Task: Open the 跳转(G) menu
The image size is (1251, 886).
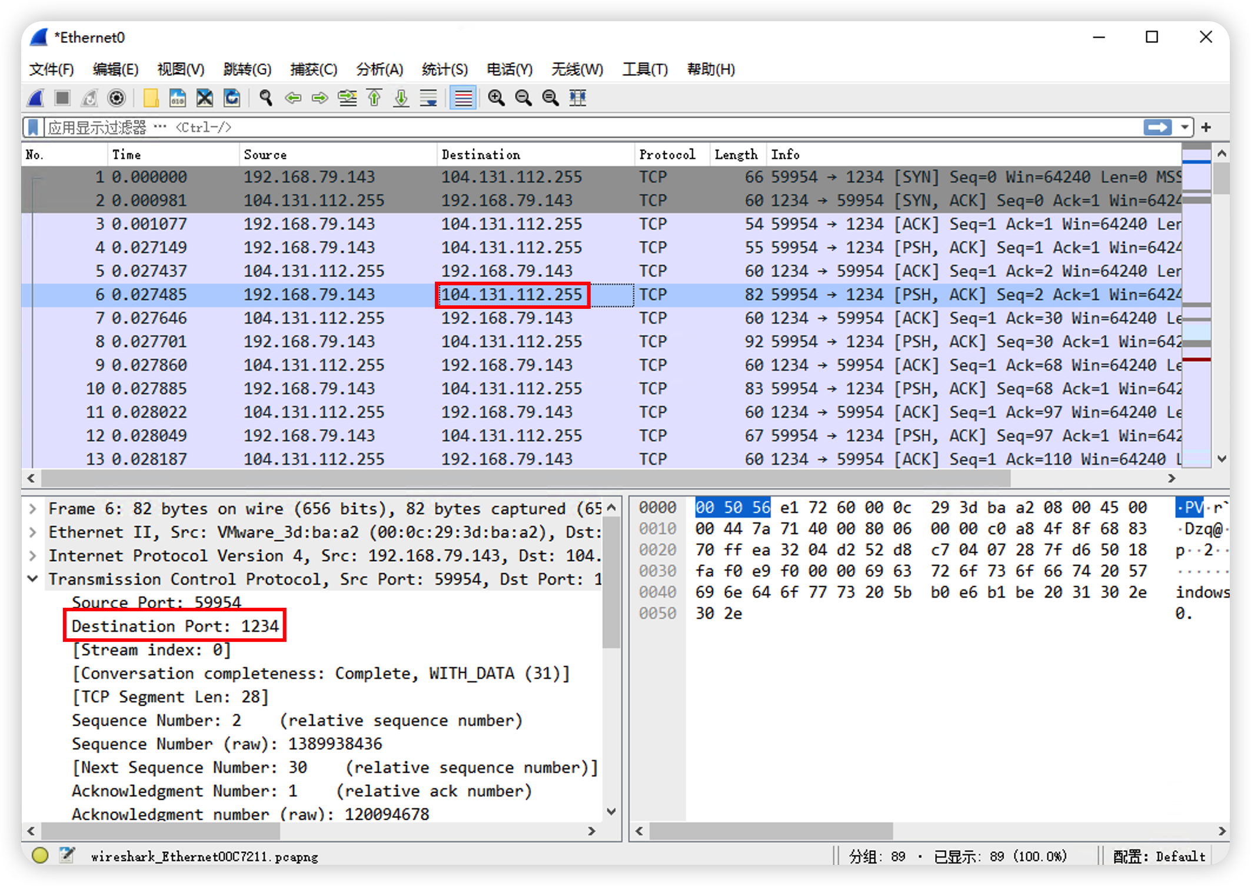Action: 247,69
